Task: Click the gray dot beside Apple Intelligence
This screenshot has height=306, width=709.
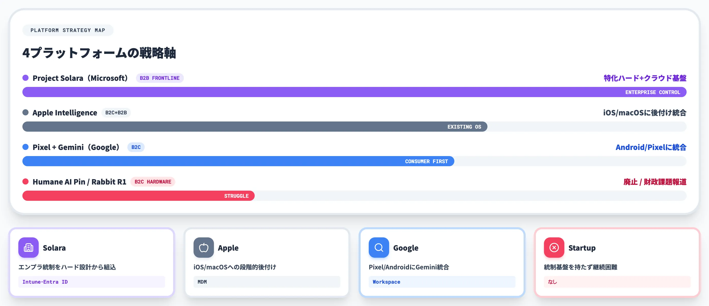Action: pos(26,112)
